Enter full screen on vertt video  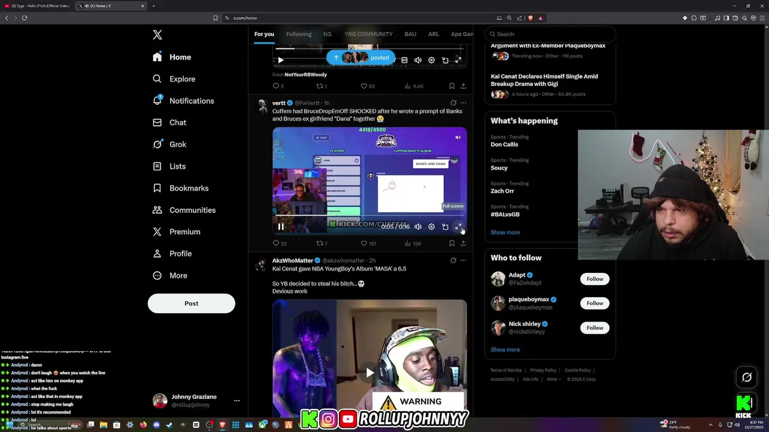458,227
